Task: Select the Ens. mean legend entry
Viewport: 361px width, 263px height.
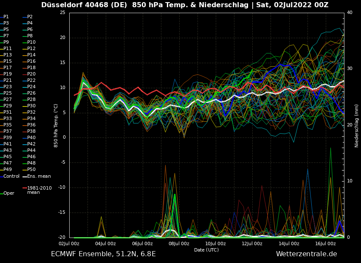Action: 39,176
